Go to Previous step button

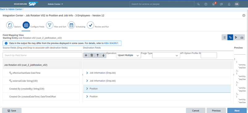pos(216,111)
